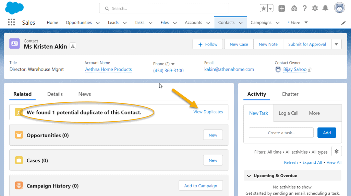351x196 pixels.
Task: Click the (434) 369-3100 phone link
Action: [x=168, y=71]
